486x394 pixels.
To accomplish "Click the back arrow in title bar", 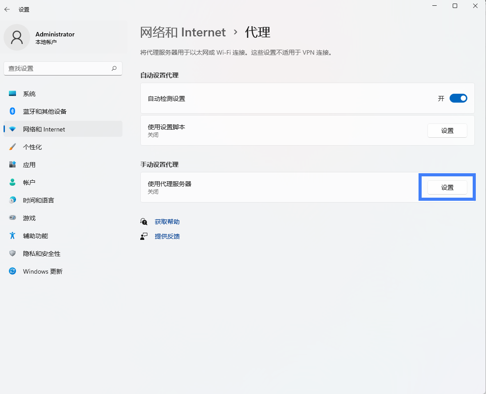I will pyautogui.click(x=7, y=9).
